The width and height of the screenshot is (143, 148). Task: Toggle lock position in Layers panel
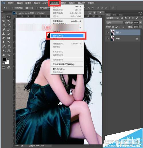[x=120, y=27]
